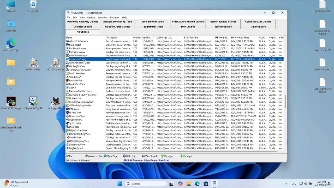334x188 pixels.
Task: Click the DriveLetterView icon
Action: (67, 116)
